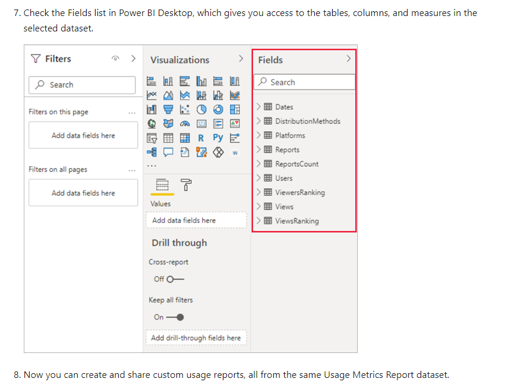508x388 pixels.
Task: Switch to the Fields well tab
Action: 162,185
